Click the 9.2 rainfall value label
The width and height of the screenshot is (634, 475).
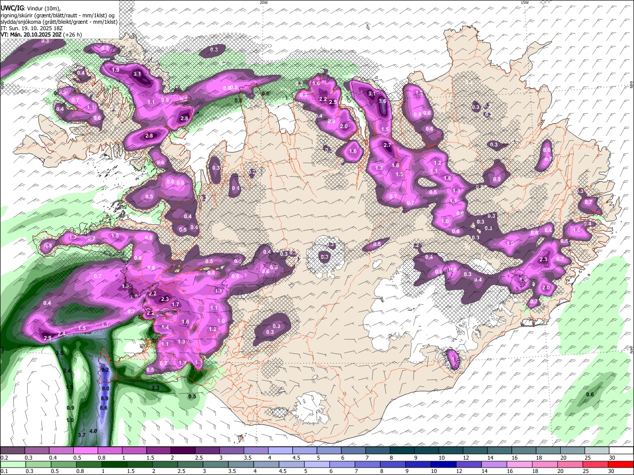point(105,370)
